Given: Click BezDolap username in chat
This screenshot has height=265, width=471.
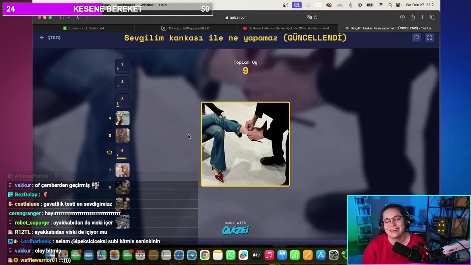Looking at the screenshot, I should (26, 194).
